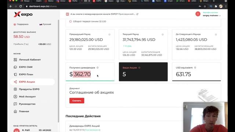The height and width of the screenshot is (132, 235).
Task: Open Руководство menu item
Action: click(x=32, y=104)
